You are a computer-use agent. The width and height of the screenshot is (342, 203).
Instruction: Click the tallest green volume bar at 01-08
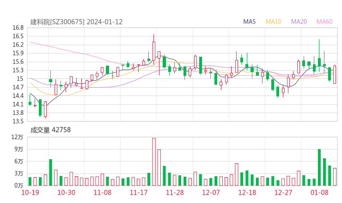[319, 167]
